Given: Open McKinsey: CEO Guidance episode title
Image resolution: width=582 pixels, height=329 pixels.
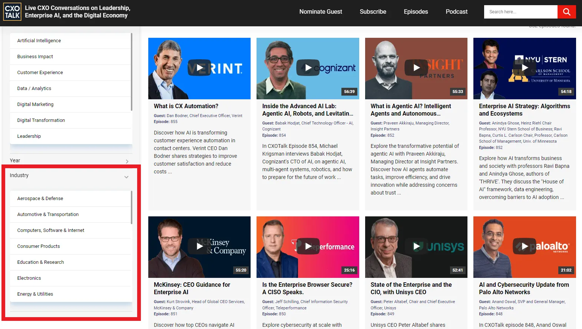Looking at the screenshot, I should click(192, 289).
